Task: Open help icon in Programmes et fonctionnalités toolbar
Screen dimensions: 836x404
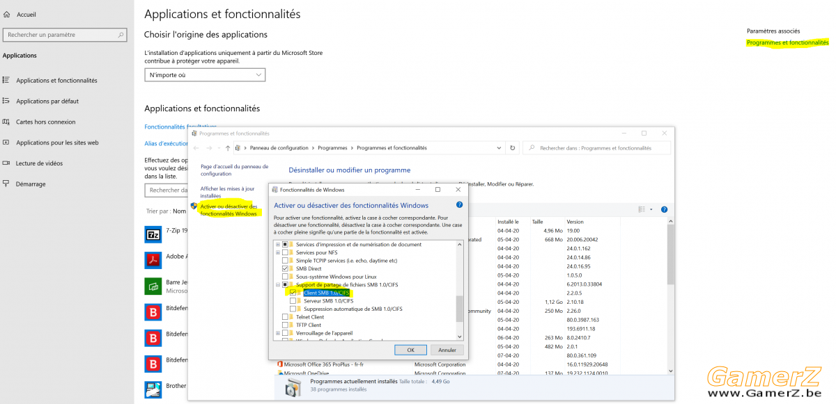Action: 664,209
